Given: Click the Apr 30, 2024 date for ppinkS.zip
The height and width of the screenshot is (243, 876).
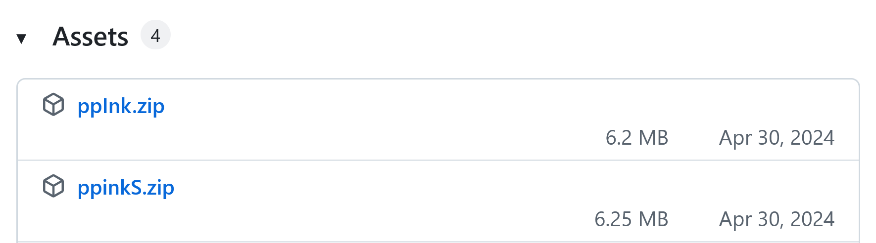Looking at the screenshot, I should pyautogui.click(x=777, y=219).
